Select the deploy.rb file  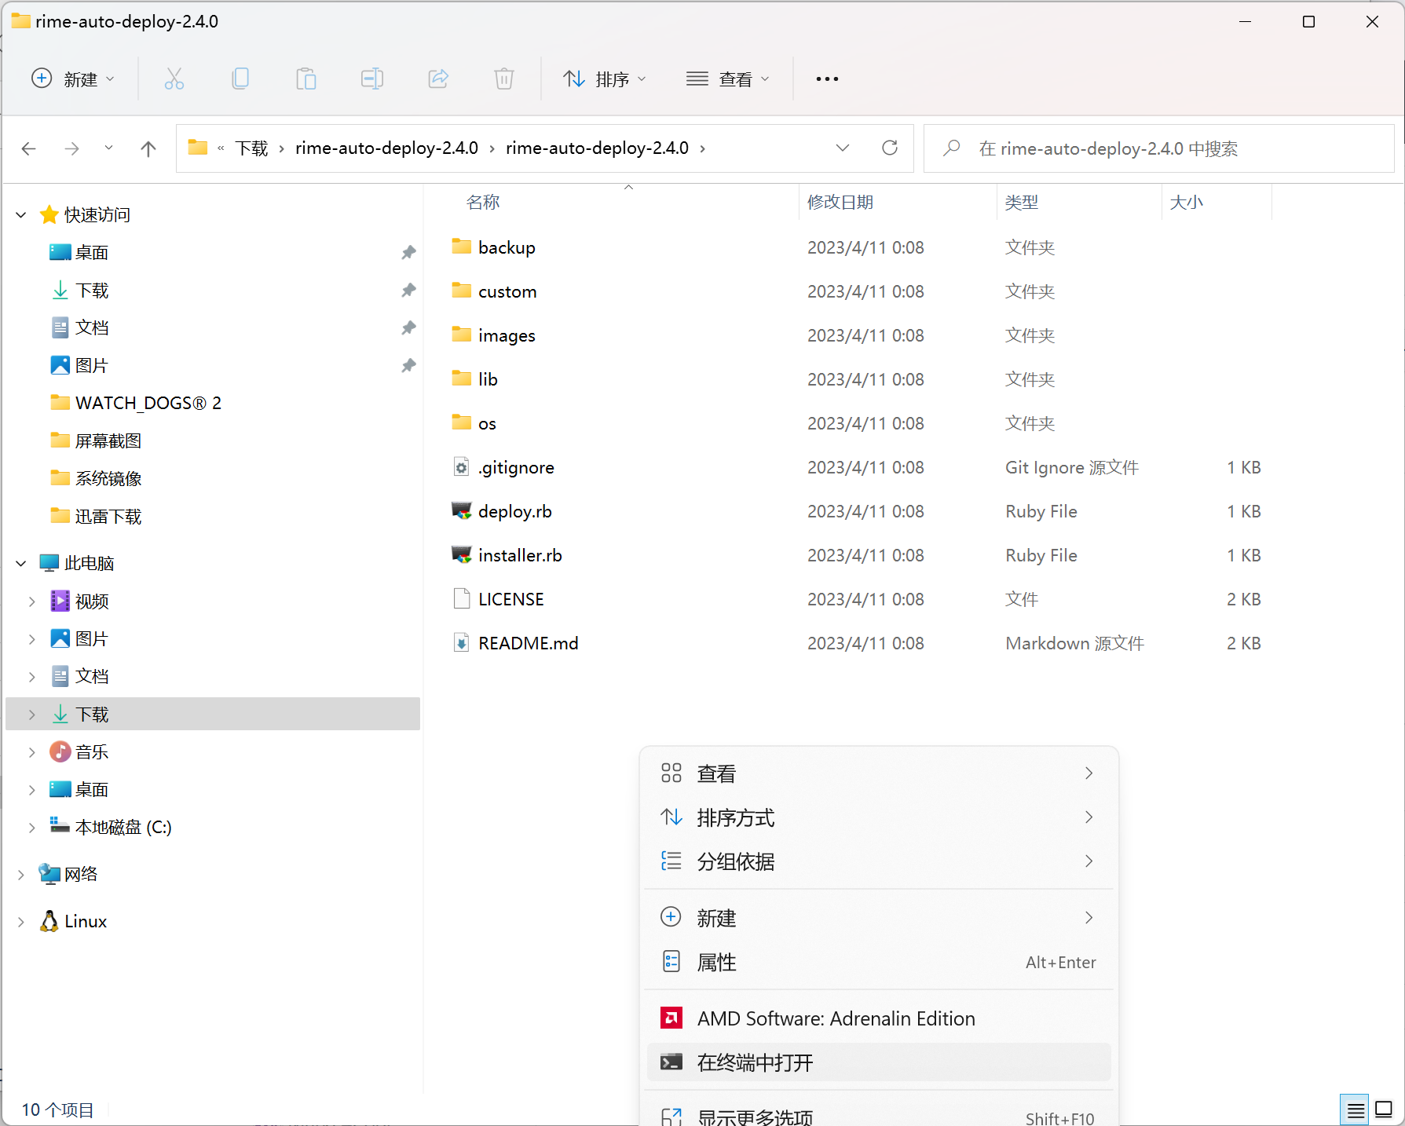pos(515,511)
